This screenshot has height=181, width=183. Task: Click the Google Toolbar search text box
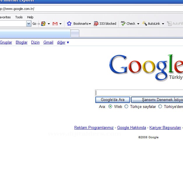(13, 24)
